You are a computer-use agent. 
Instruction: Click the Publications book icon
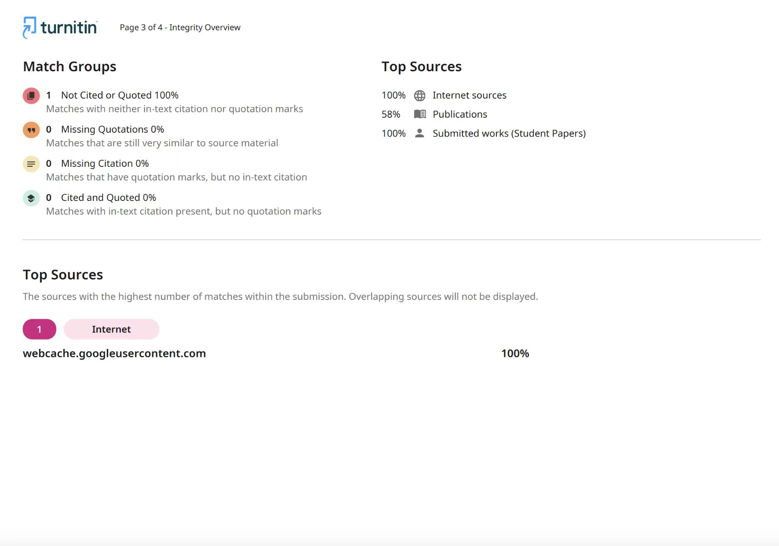pyautogui.click(x=420, y=114)
